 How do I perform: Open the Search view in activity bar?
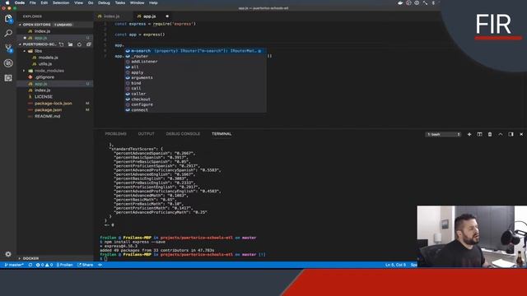8,33
